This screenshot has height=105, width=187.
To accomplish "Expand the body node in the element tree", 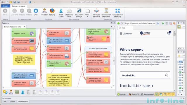I will pos(178,62).
